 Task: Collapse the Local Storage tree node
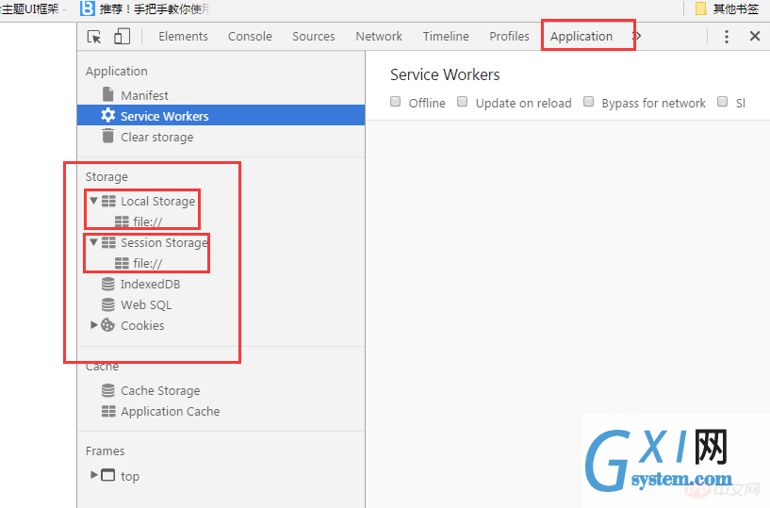(93, 201)
